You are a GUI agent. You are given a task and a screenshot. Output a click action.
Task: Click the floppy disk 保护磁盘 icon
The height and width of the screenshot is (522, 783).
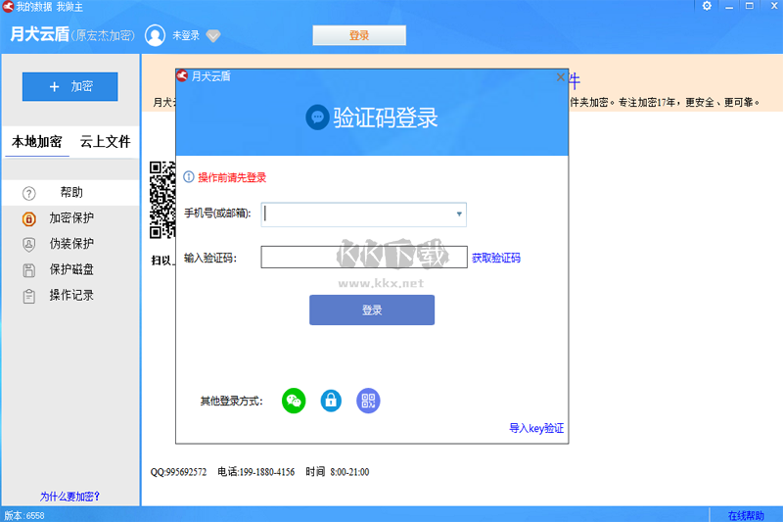29,270
